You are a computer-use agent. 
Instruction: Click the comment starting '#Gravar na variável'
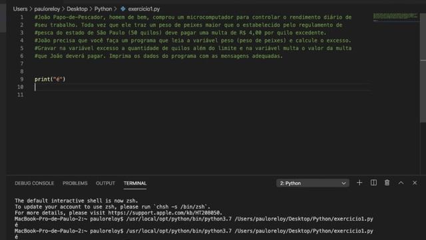[193, 48]
